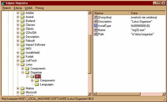This screenshot has width=167, height=102.
Task: Click the "e:\lotus\organize" data value
Action: [142, 34]
